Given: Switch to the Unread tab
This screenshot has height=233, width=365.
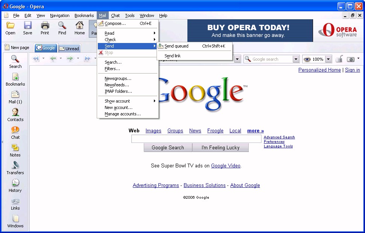Looking at the screenshot, I should point(69,49).
